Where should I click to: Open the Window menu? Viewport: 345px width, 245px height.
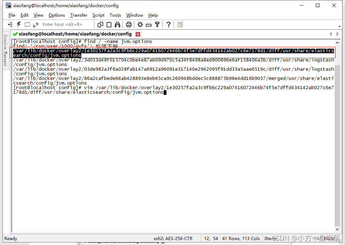[x=135, y=15]
